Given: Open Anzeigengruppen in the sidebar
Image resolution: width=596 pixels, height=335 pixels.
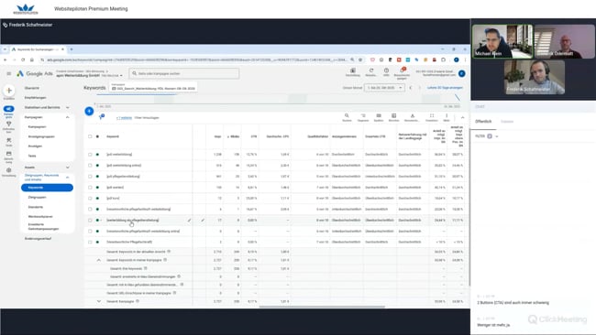Looking at the screenshot, I should [x=41, y=136].
